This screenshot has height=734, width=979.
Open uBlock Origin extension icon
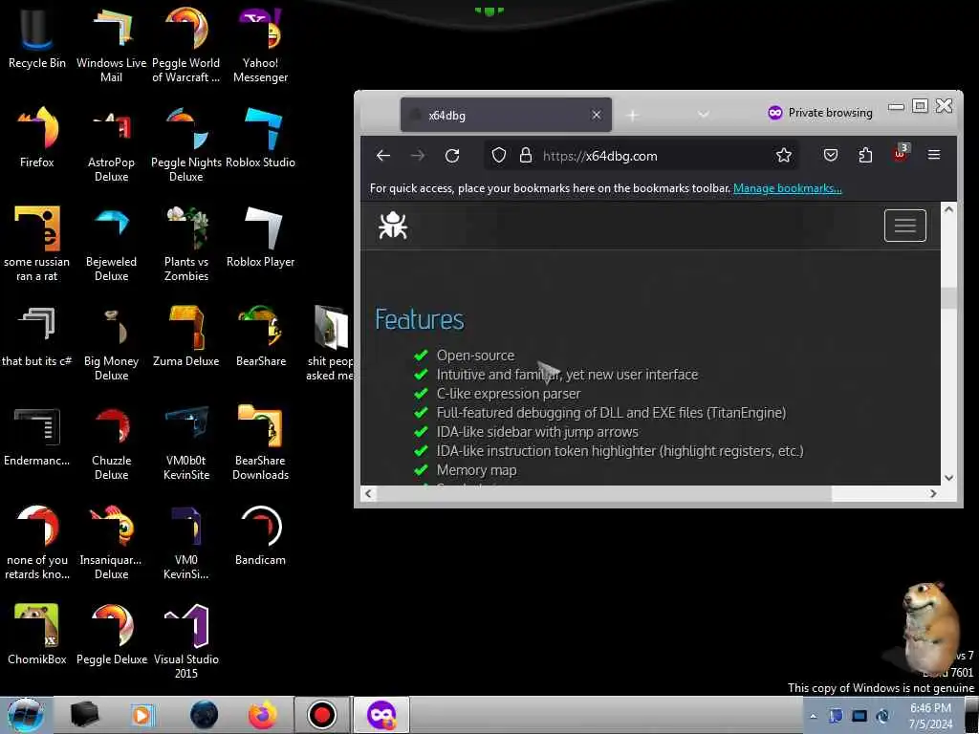901,154
